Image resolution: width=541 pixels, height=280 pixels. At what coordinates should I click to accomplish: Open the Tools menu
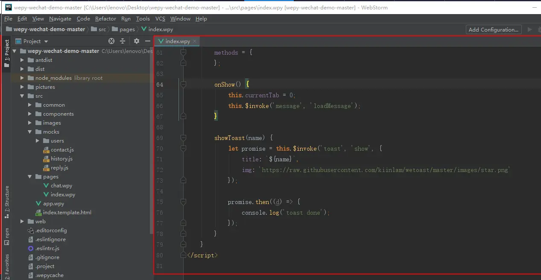click(143, 18)
